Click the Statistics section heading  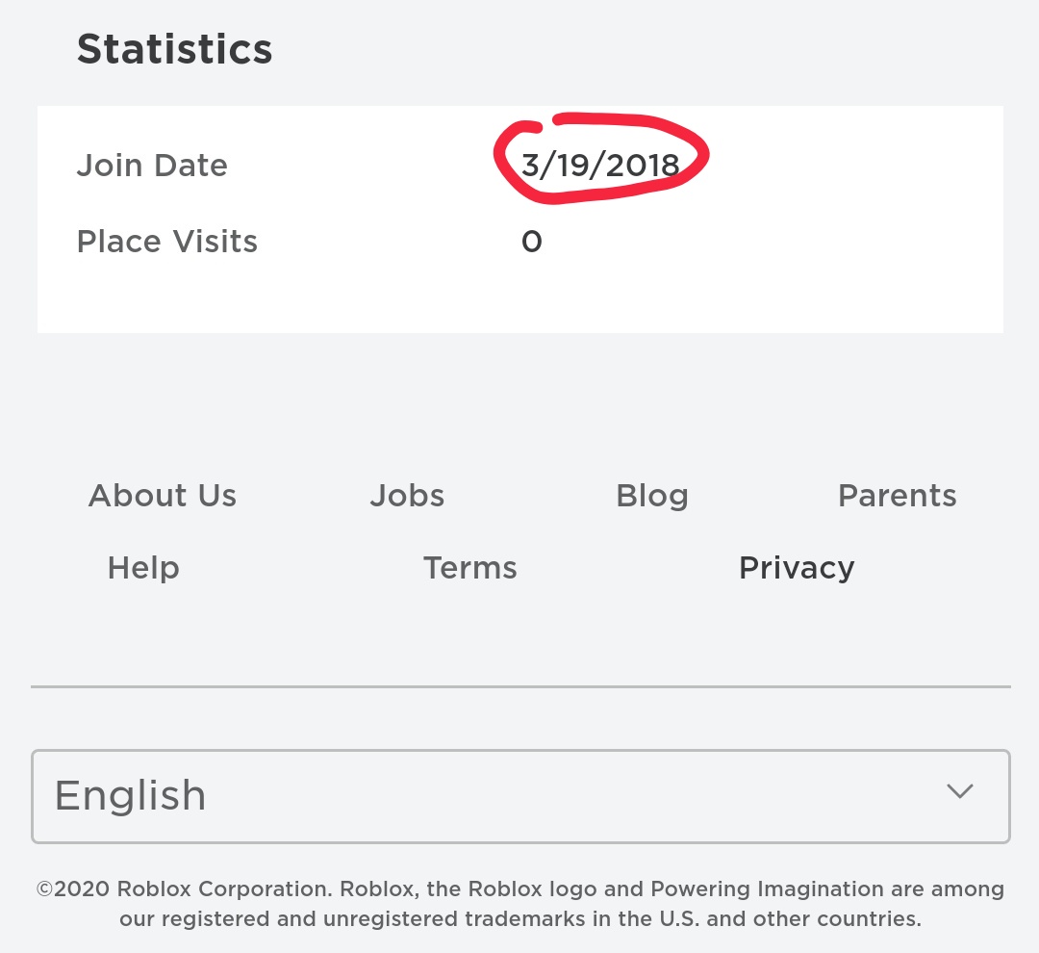point(174,49)
